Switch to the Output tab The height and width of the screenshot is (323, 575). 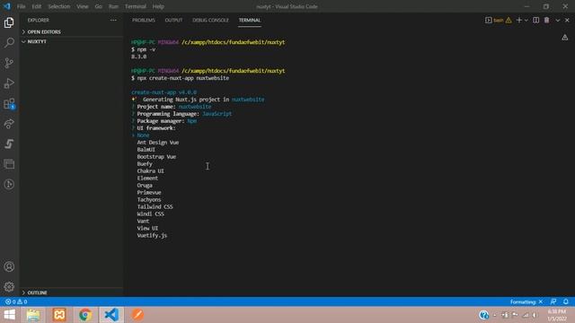point(173,20)
